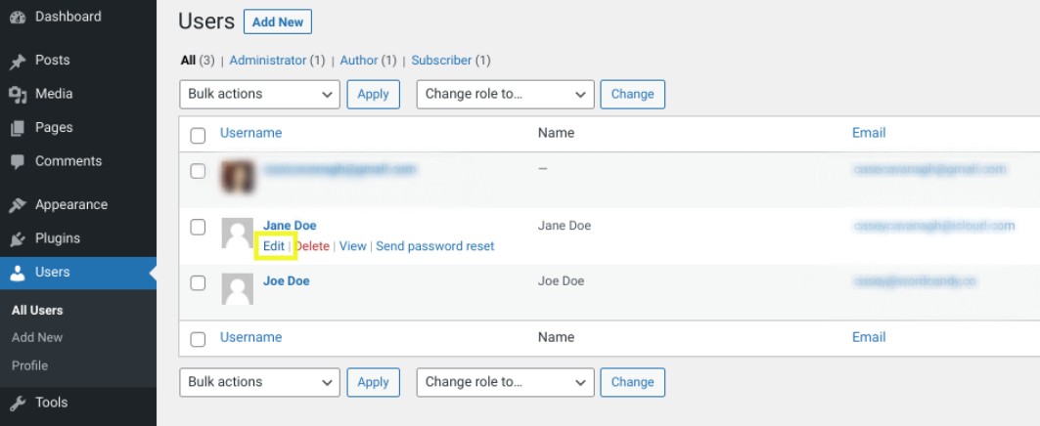Filter users by the Subscriber link

point(441,61)
